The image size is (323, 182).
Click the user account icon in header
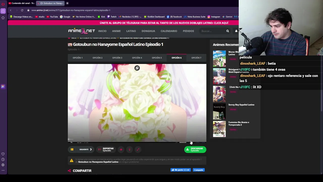pyautogui.click(x=236, y=31)
